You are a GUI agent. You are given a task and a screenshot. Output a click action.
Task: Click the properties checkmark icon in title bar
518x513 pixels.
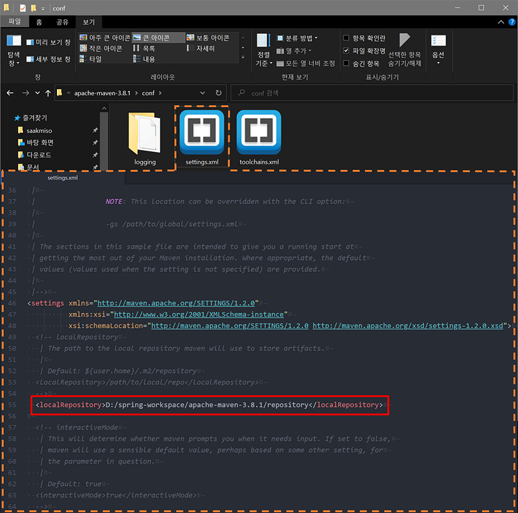pos(23,8)
